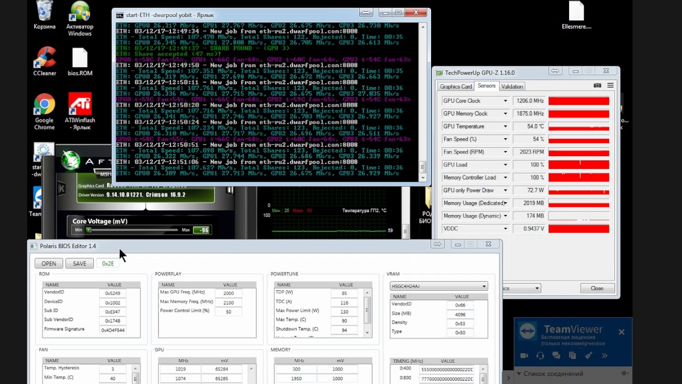Image resolution: width=682 pixels, height=384 pixels.
Task: Click the TeamViewer chat icon
Action: click(x=556, y=356)
